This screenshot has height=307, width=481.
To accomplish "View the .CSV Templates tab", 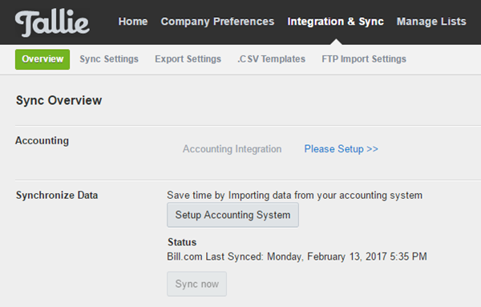I will (271, 59).
